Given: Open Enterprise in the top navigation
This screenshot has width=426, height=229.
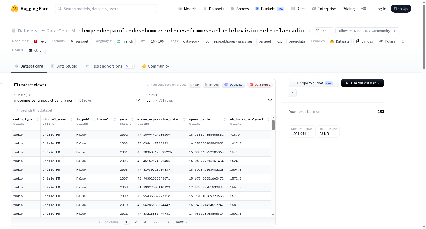Looking at the screenshot, I should 324,9.
